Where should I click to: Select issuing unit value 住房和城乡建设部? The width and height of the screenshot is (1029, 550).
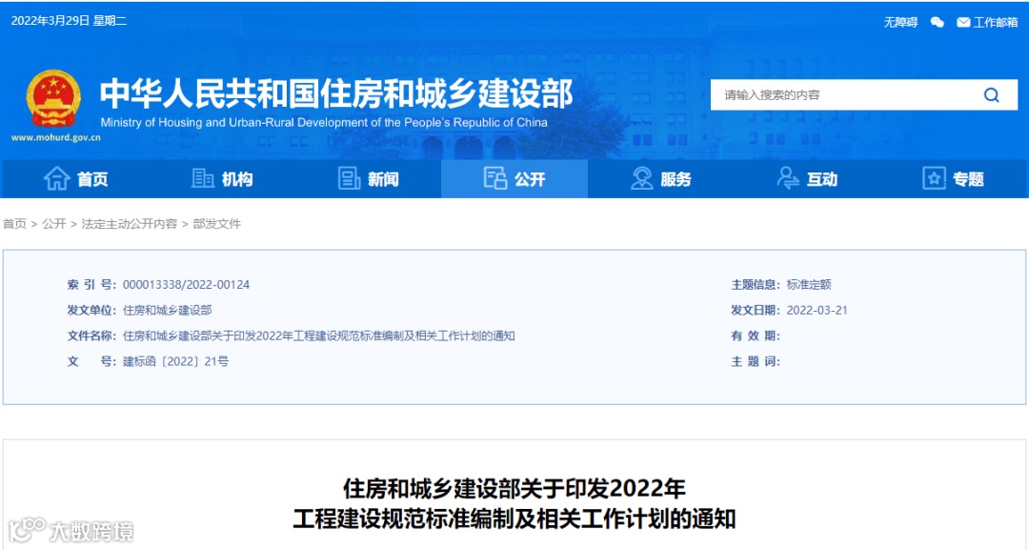pyautogui.click(x=168, y=311)
